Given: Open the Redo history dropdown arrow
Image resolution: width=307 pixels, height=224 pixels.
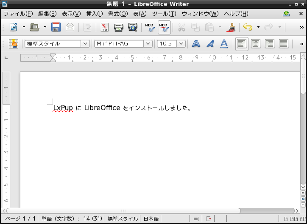Looking at the screenshot, I should (279, 27).
